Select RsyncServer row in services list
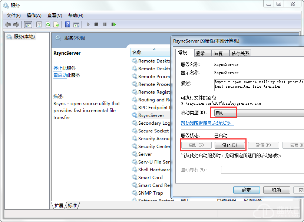Viewport: 304px width, 222px height. click(x=151, y=115)
